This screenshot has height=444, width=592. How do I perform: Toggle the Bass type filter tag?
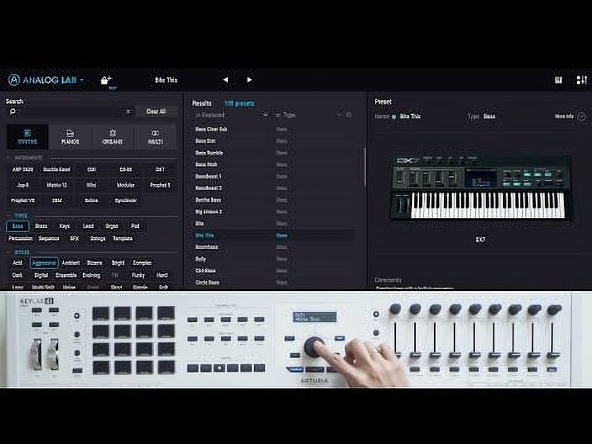point(17,226)
